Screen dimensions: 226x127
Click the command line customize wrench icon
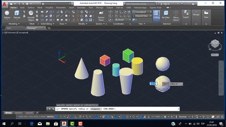pos(53,109)
